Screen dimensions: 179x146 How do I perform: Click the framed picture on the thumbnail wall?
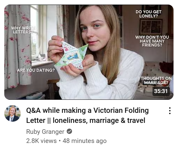[x=151, y=26]
